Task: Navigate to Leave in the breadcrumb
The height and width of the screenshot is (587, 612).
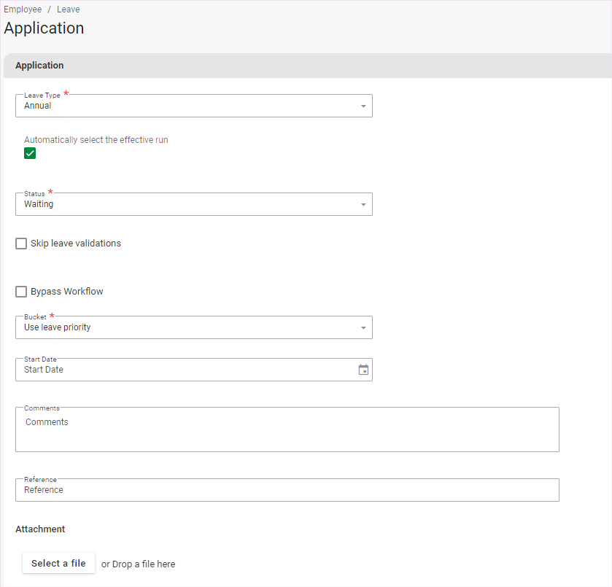Action: click(69, 9)
